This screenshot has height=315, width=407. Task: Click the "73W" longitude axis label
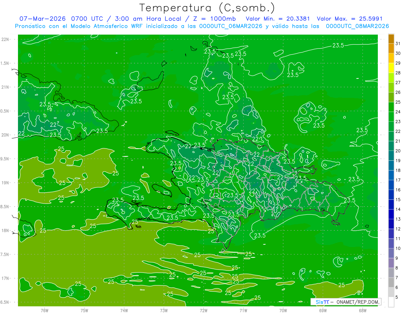(x=164, y=311)
